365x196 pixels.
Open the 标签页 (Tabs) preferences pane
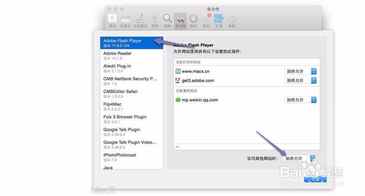[x=125, y=21]
